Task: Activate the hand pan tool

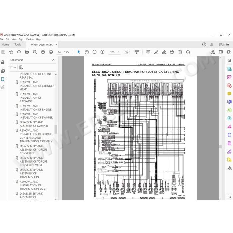Action: point(87,52)
